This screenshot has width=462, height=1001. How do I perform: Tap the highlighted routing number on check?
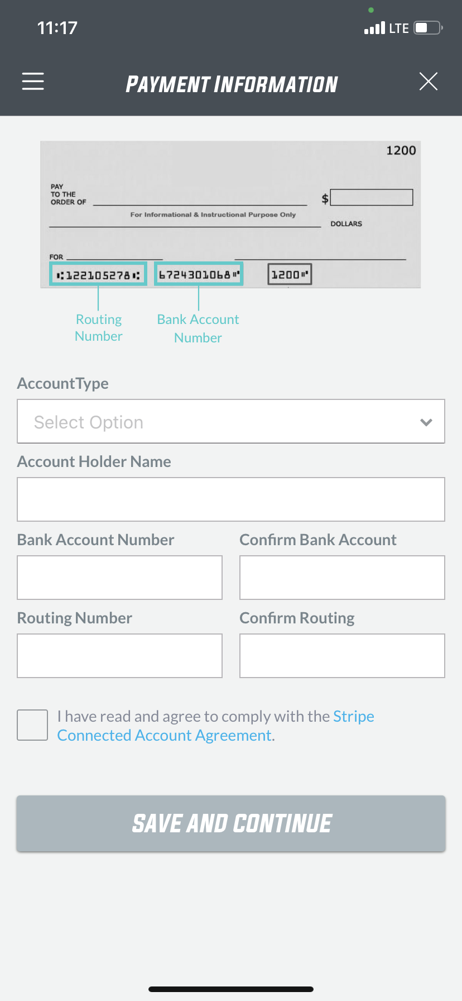tap(98, 274)
